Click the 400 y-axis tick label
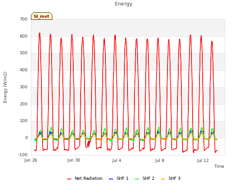Image resolution: width=248 pixels, height=186 pixels. point(24,70)
